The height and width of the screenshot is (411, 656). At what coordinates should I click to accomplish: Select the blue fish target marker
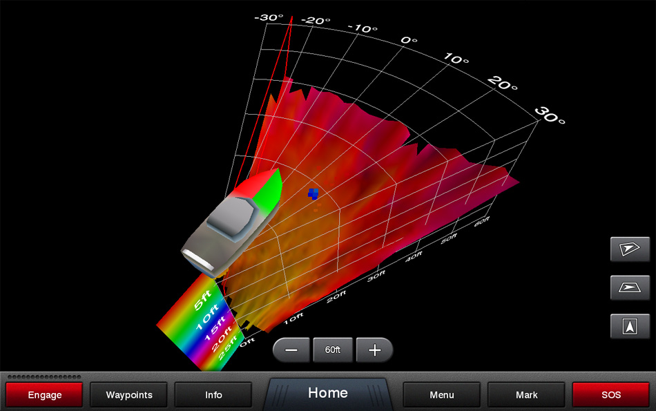313,195
